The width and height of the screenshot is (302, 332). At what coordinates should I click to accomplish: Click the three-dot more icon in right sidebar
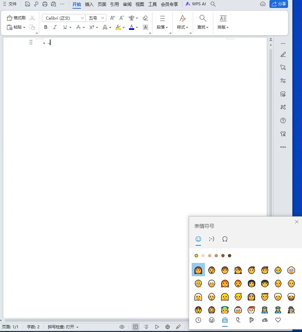click(x=283, y=147)
